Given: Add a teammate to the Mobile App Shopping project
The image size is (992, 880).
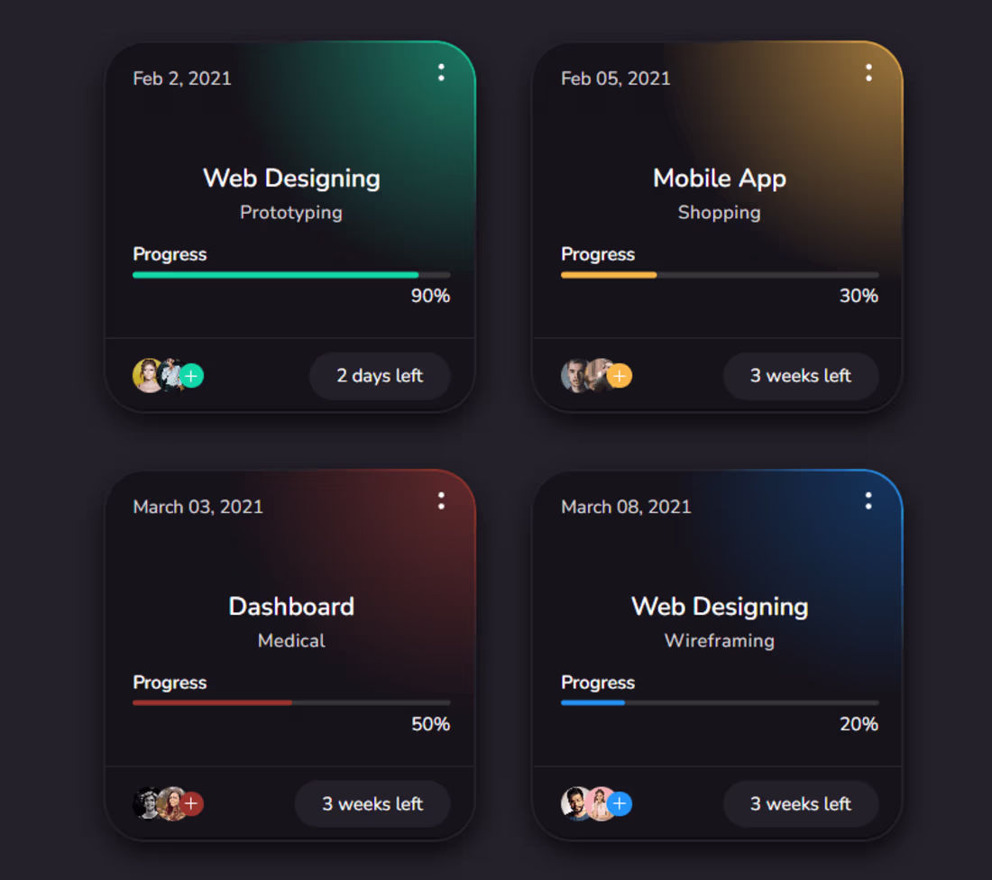Looking at the screenshot, I should click(x=620, y=375).
